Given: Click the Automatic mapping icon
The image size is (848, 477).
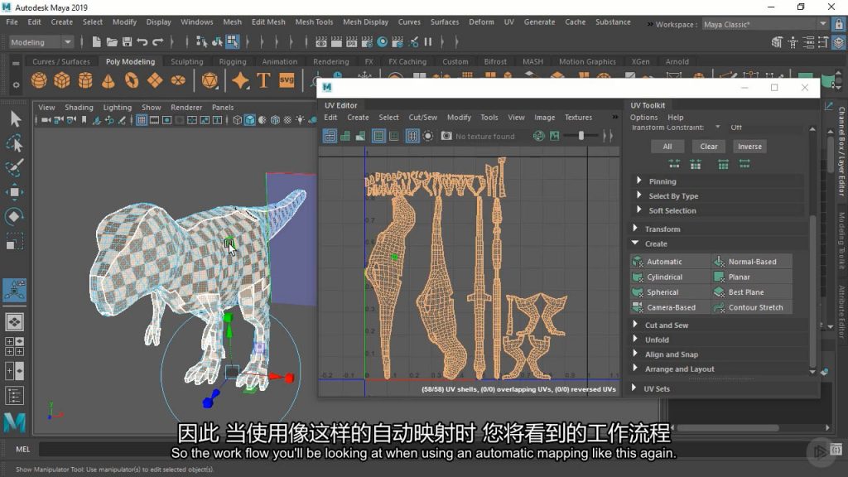Looking at the screenshot, I should [x=638, y=261].
